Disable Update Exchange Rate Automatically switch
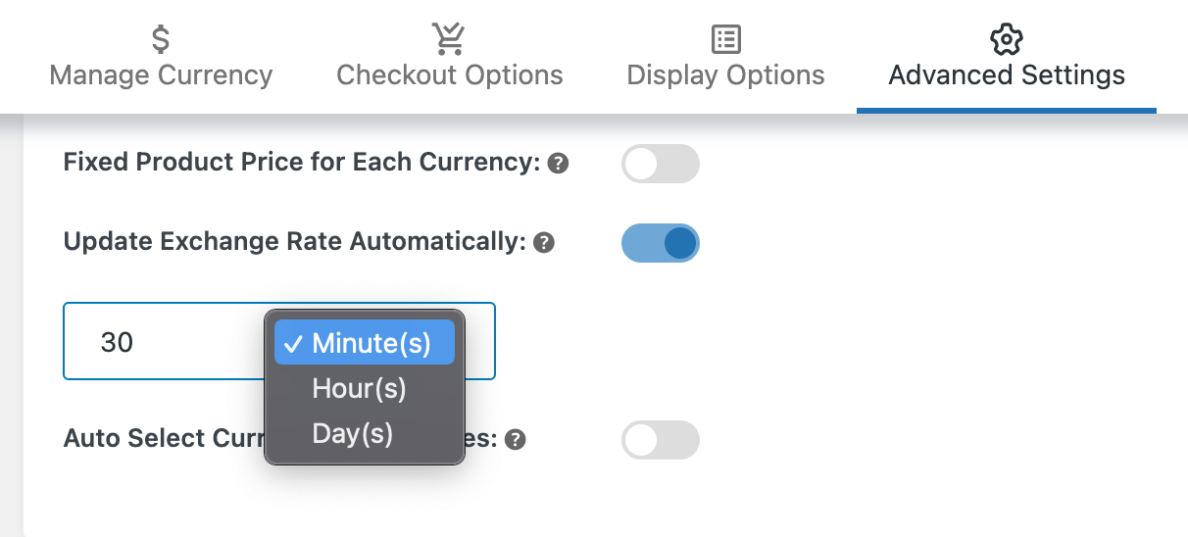 (x=660, y=243)
